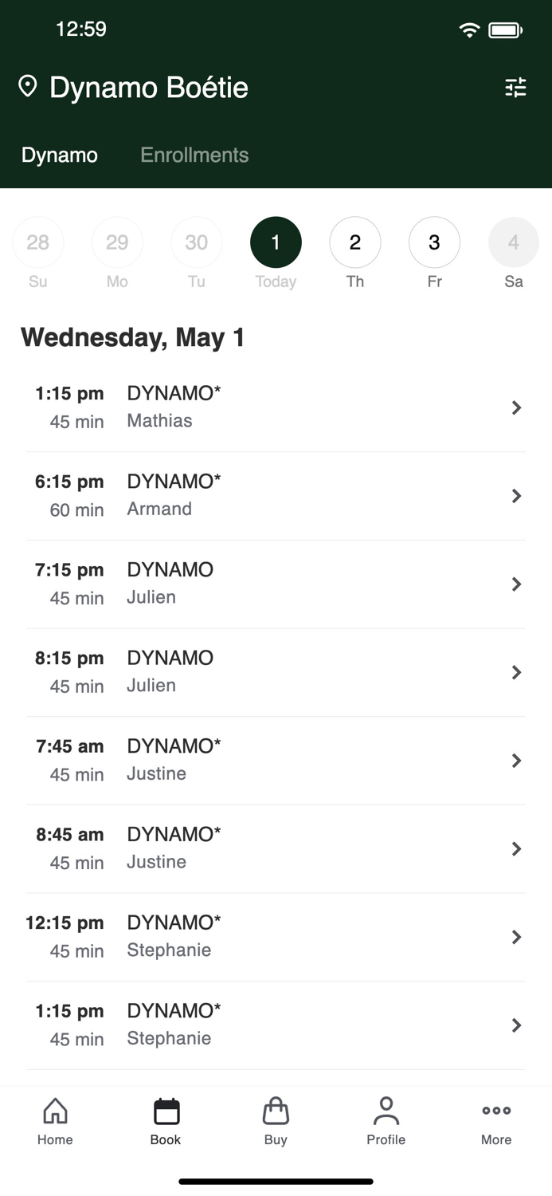Image resolution: width=552 pixels, height=1196 pixels.
Task: Open the Profile person icon
Action: tap(386, 1111)
